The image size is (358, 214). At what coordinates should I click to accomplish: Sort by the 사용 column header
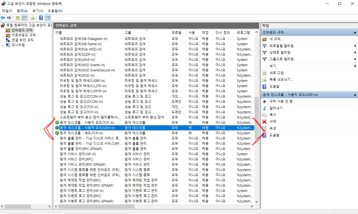coord(193,33)
